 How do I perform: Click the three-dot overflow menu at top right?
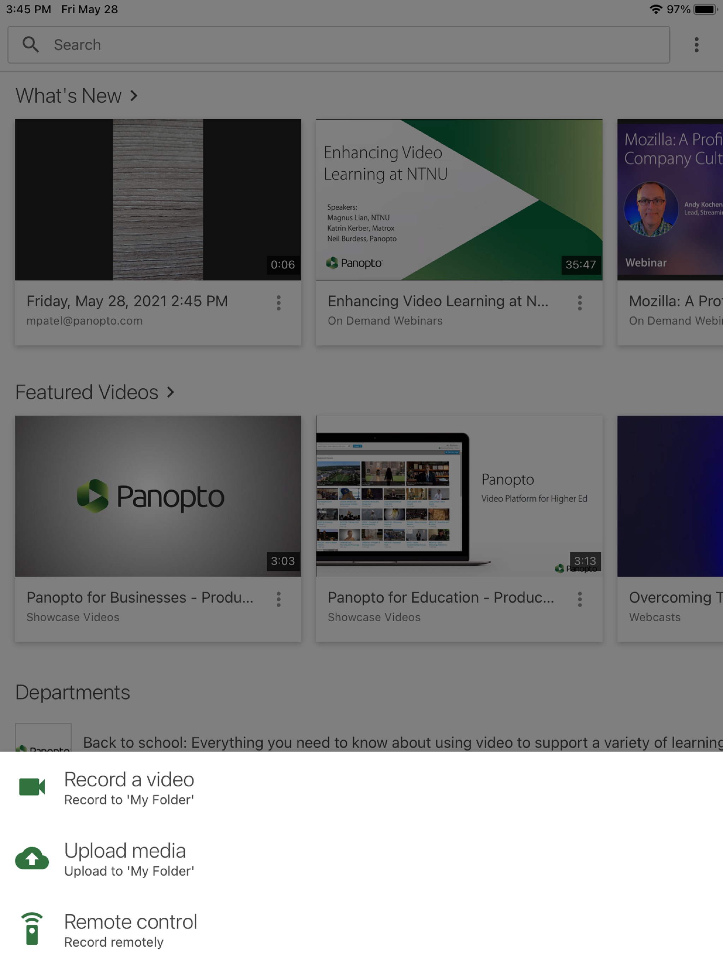tap(697, 44)
